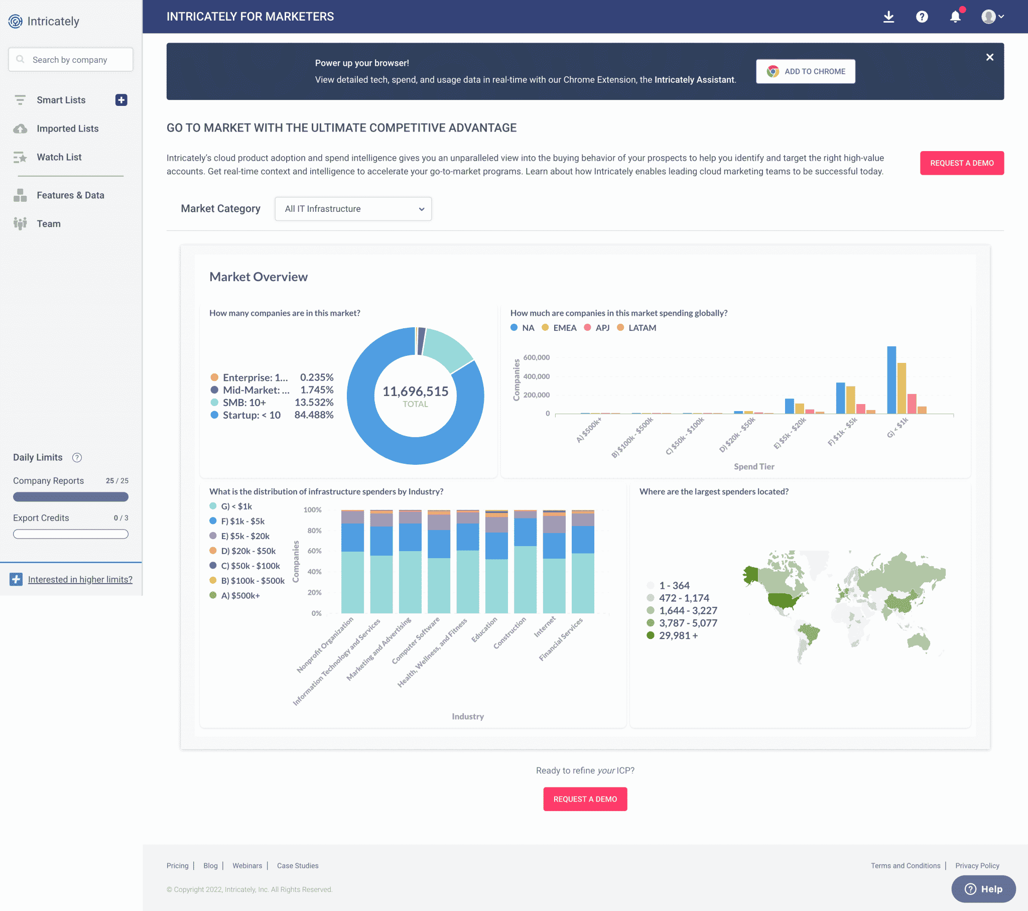Click the Intricately logo icon
The image size is (1028, 911).
pyautogui.click(x=16, y=21)
